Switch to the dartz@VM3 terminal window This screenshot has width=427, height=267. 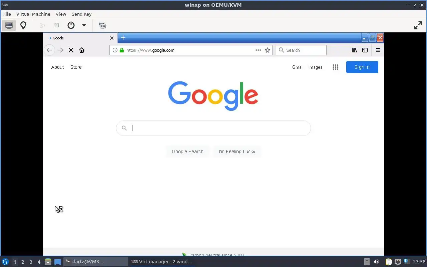pyautogui.click(x=96, y=262)
